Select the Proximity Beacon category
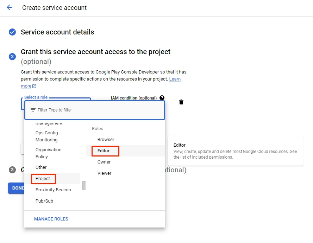 click(53, 190)
